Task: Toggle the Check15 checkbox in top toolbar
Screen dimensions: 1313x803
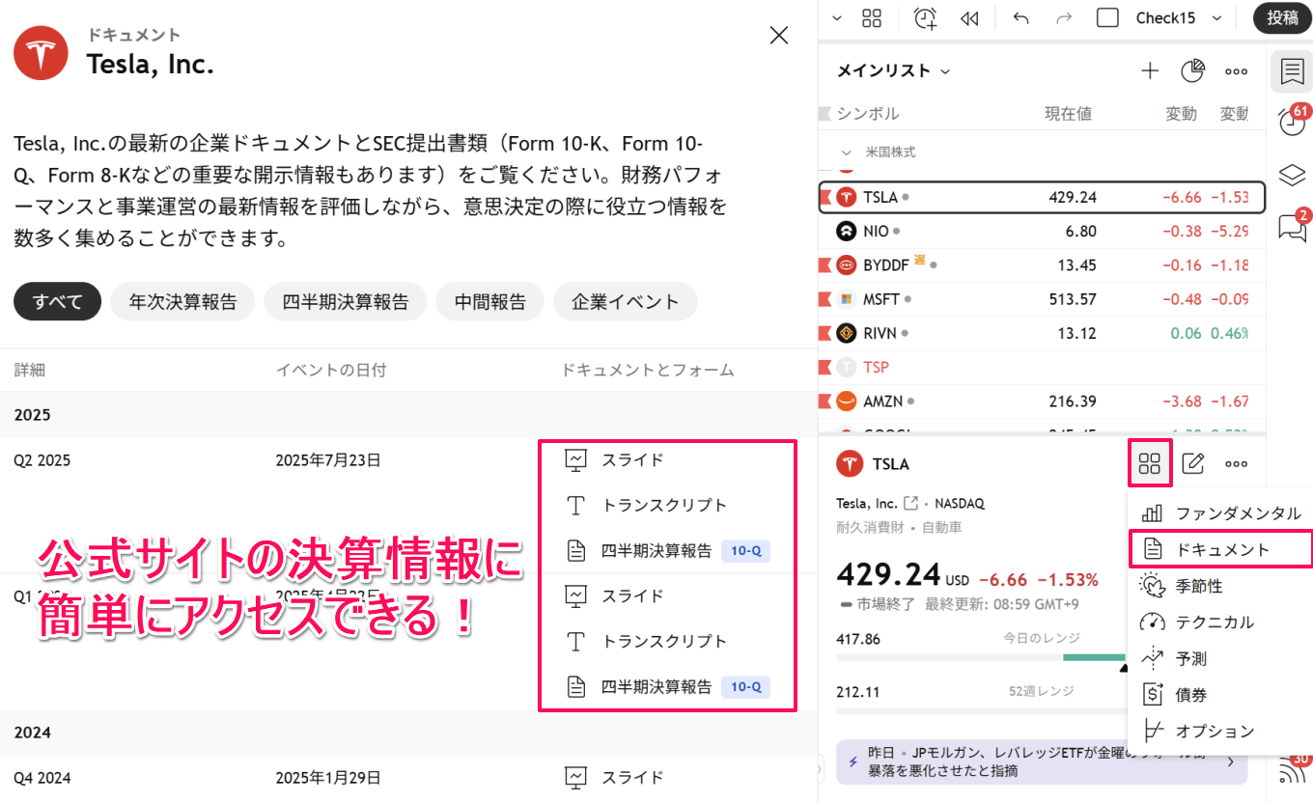Action: (1107, 17)
